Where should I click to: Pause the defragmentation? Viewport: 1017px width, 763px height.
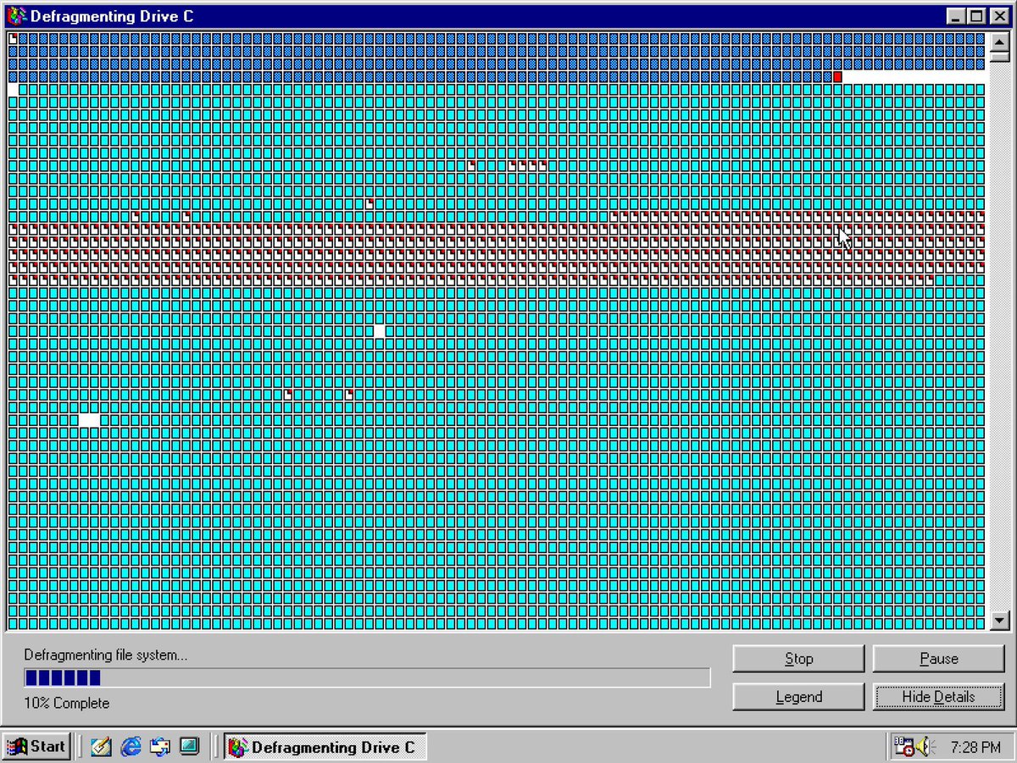(938, 658)
